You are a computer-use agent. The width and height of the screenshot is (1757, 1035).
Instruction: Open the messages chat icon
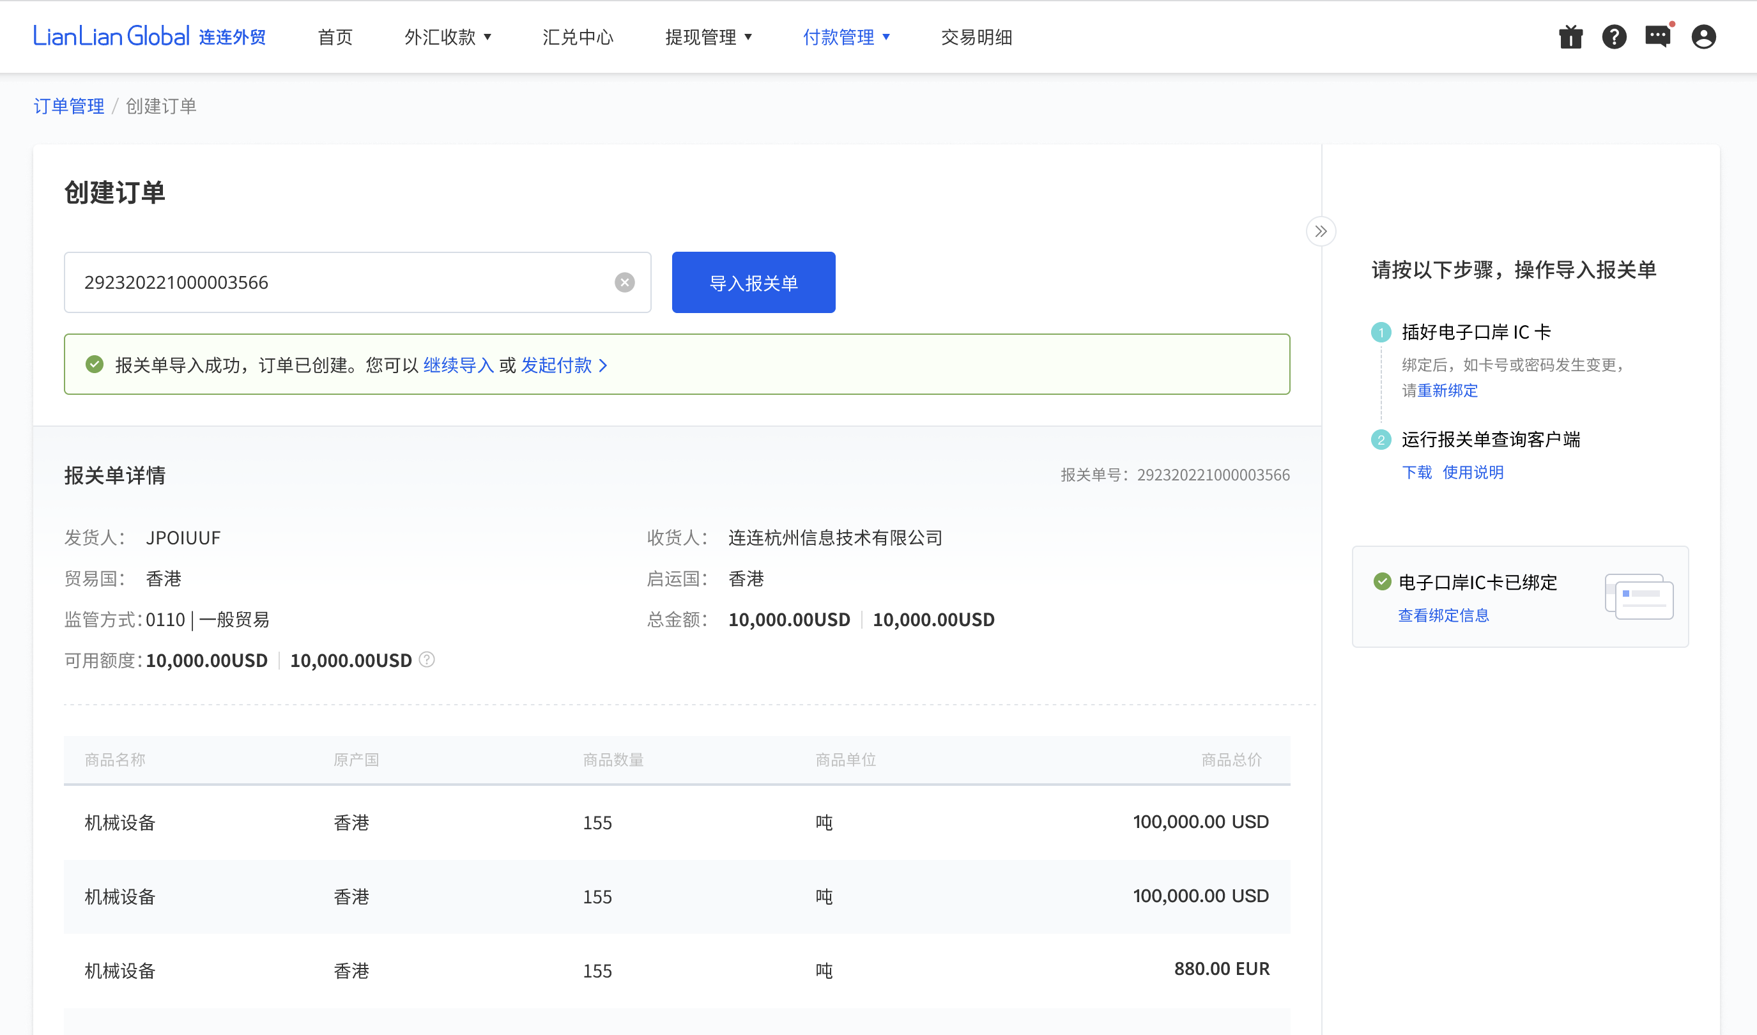[1658, 36]
